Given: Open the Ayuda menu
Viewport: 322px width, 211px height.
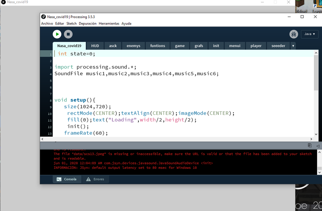Looking at the screenshot, I should coord(126,24).
